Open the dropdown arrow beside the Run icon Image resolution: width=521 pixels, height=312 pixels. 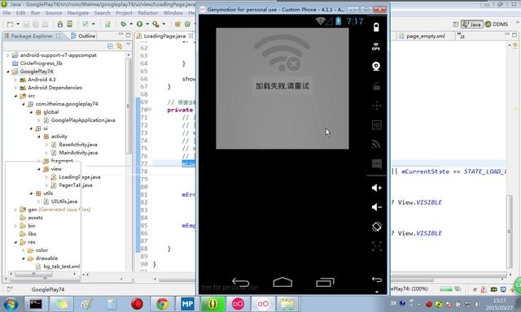coord(147,24)
